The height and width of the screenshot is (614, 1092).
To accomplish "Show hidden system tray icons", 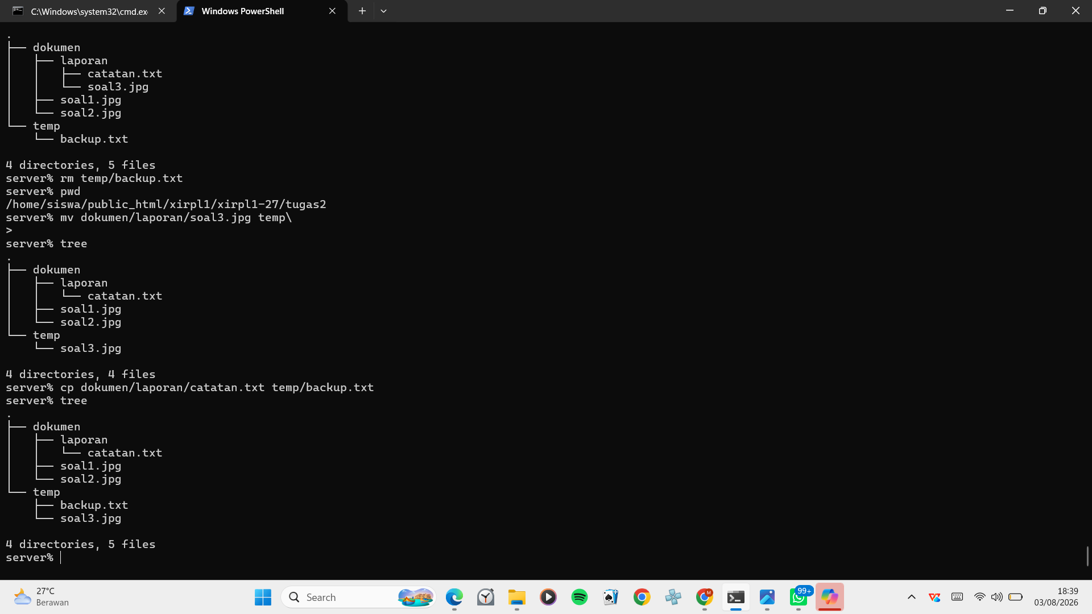I will [911, 597].
